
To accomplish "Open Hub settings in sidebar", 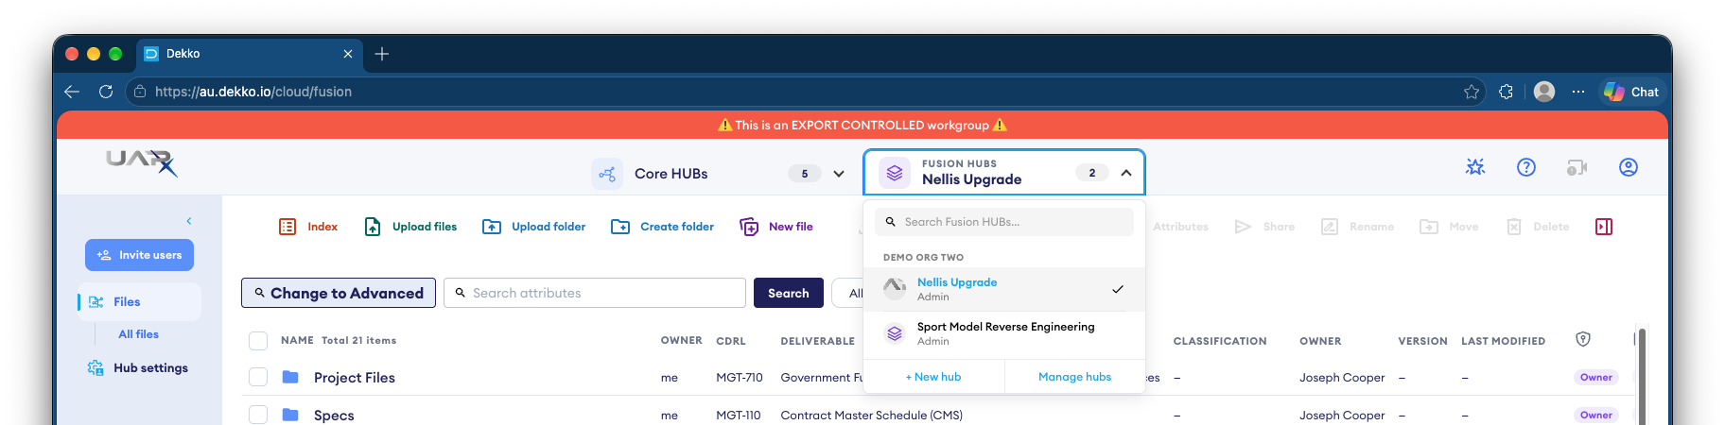I will [138, 368].
